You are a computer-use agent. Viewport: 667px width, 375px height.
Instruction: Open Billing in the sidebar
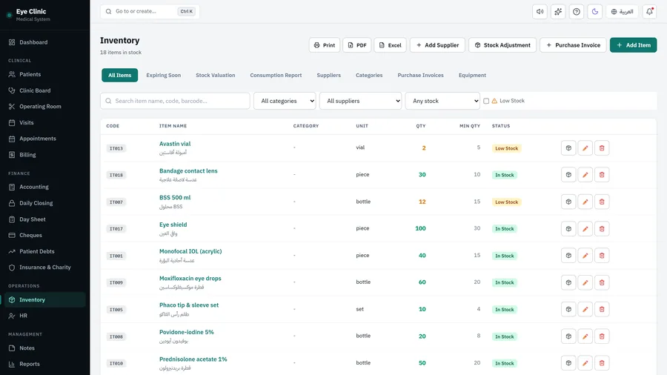[x=44, y=155]
